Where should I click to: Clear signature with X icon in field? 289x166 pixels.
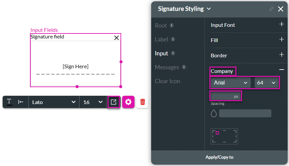117,38
